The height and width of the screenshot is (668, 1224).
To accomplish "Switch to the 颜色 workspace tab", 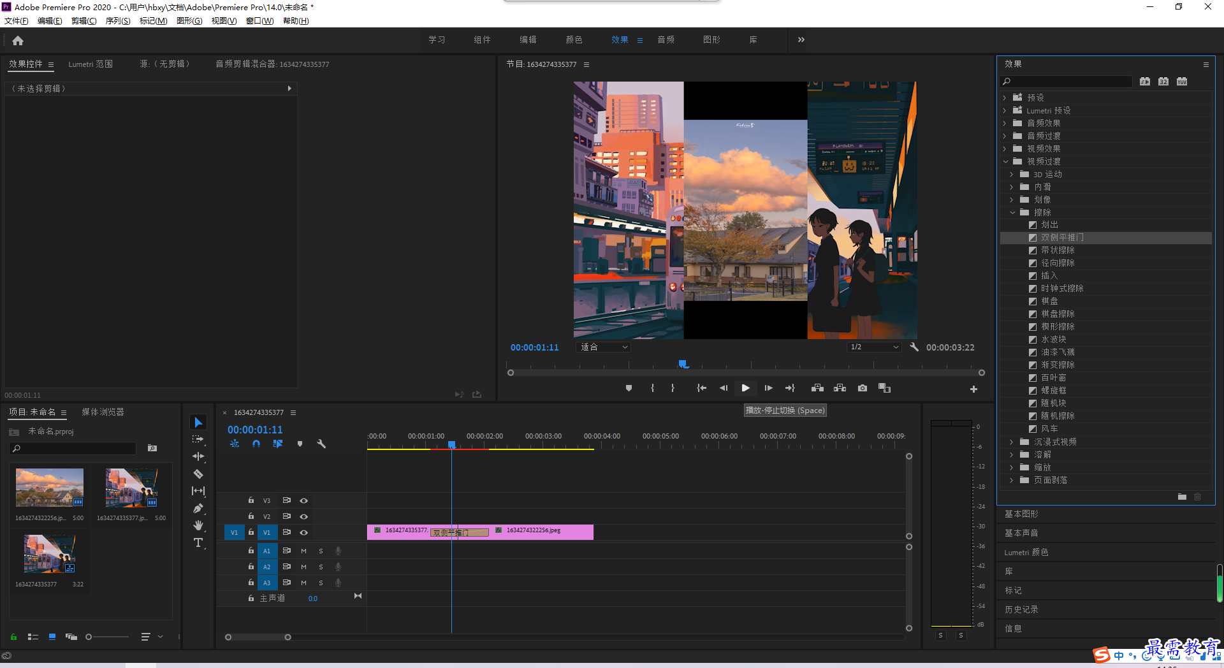I will click(574, 40).
